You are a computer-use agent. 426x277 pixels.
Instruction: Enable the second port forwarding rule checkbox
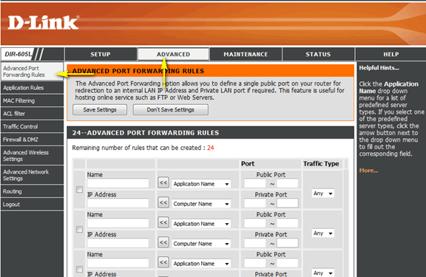click(79, 229)
